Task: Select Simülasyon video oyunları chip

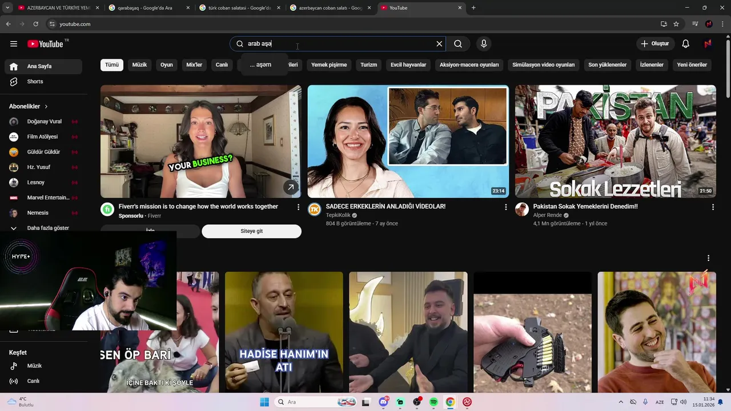Action: (544, 65)
